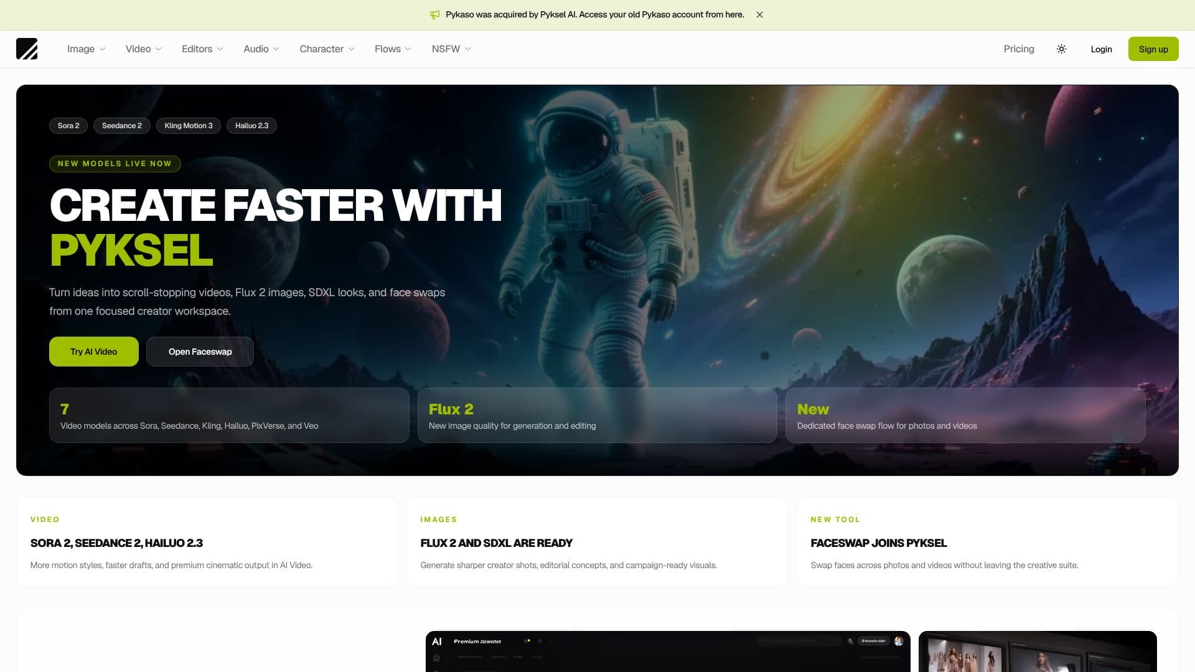Select the Seedance 2 model tag

click(122, 126)
